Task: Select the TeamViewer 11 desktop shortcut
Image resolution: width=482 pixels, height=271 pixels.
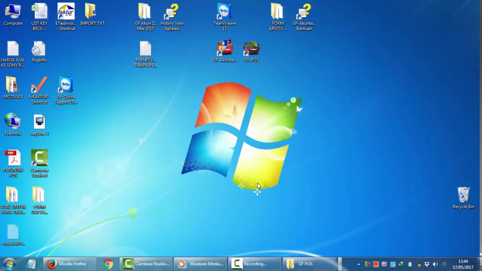Action: pyautogui.click(x=225, y=17)
